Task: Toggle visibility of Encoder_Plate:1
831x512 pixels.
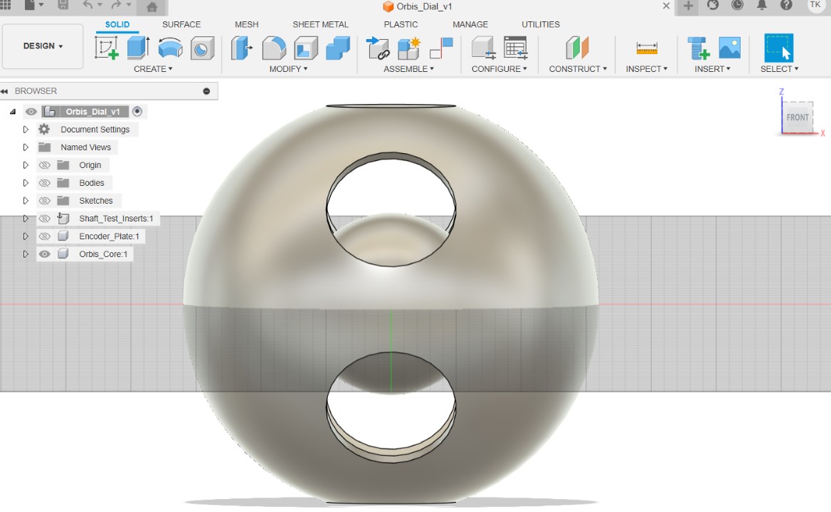Action: [x=44, y=236]
